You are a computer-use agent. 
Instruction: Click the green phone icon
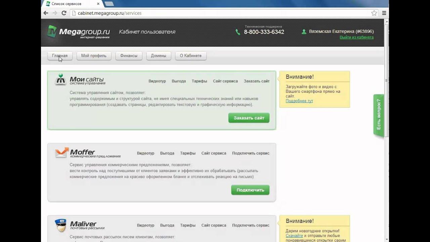[x=238, y=32]
